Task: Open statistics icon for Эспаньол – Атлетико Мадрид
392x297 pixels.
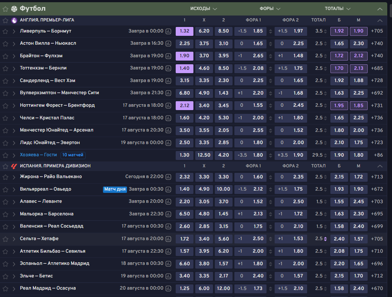Action: [x=168, y=264]
